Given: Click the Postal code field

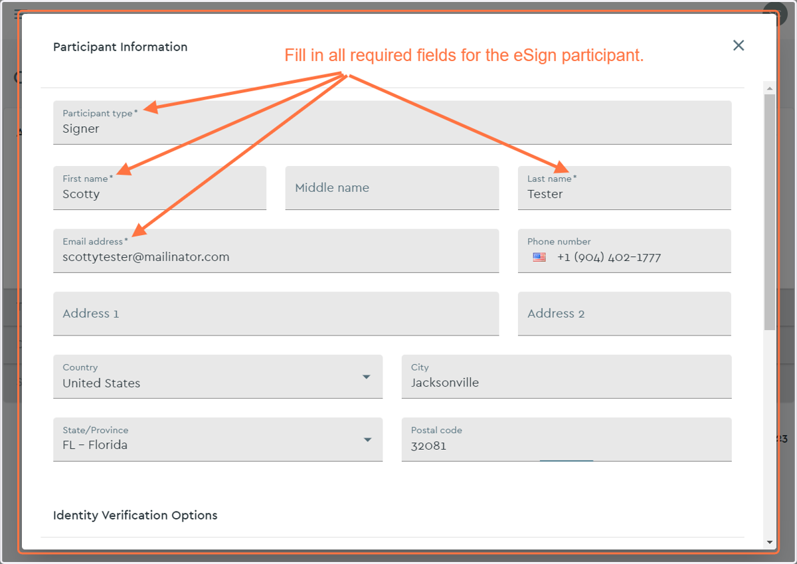Looking at the screenshot, I should pos(567,439).
